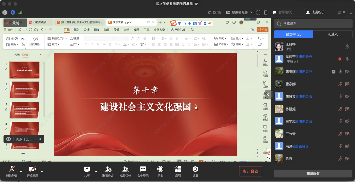This screenshot has height=182, width=355.
Task: Click the meeting info icon
Action: pyautogui.click(x=5, y=12)
